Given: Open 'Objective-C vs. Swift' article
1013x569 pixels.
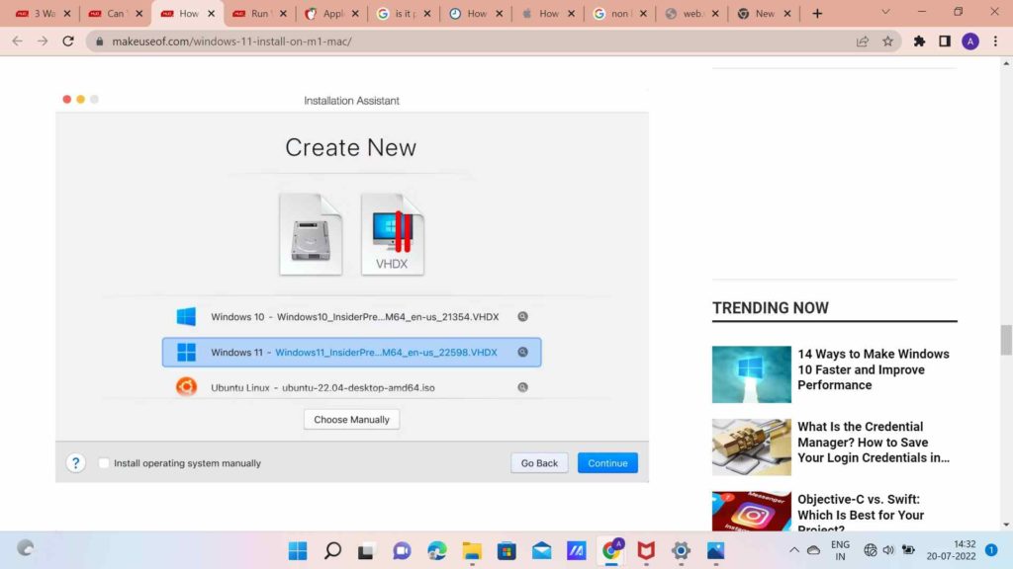Looking at the screenshot, I should click(x=861, y=514).
